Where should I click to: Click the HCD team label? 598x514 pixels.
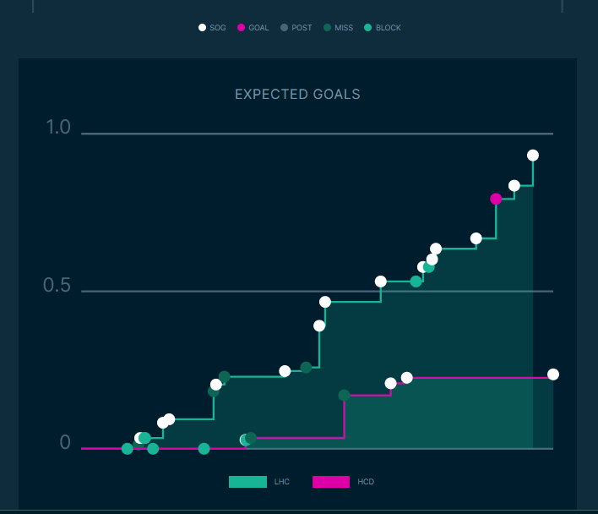pyautogui.click(x=366, y=482)
